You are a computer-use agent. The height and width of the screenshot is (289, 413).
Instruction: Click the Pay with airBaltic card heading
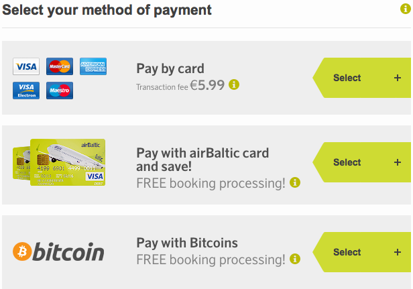(202, 160)
